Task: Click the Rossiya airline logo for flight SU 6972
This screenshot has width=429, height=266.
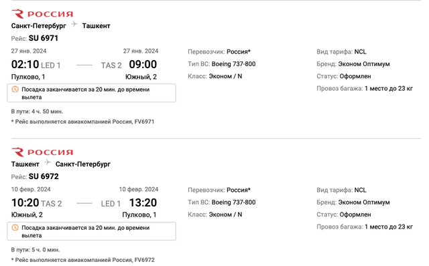Action: pyautogui.click(x=42, y=152)
